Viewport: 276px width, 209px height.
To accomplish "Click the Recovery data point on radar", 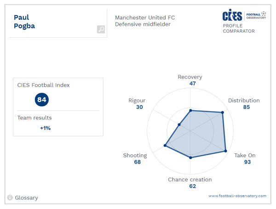I will (x=190, y=110).
